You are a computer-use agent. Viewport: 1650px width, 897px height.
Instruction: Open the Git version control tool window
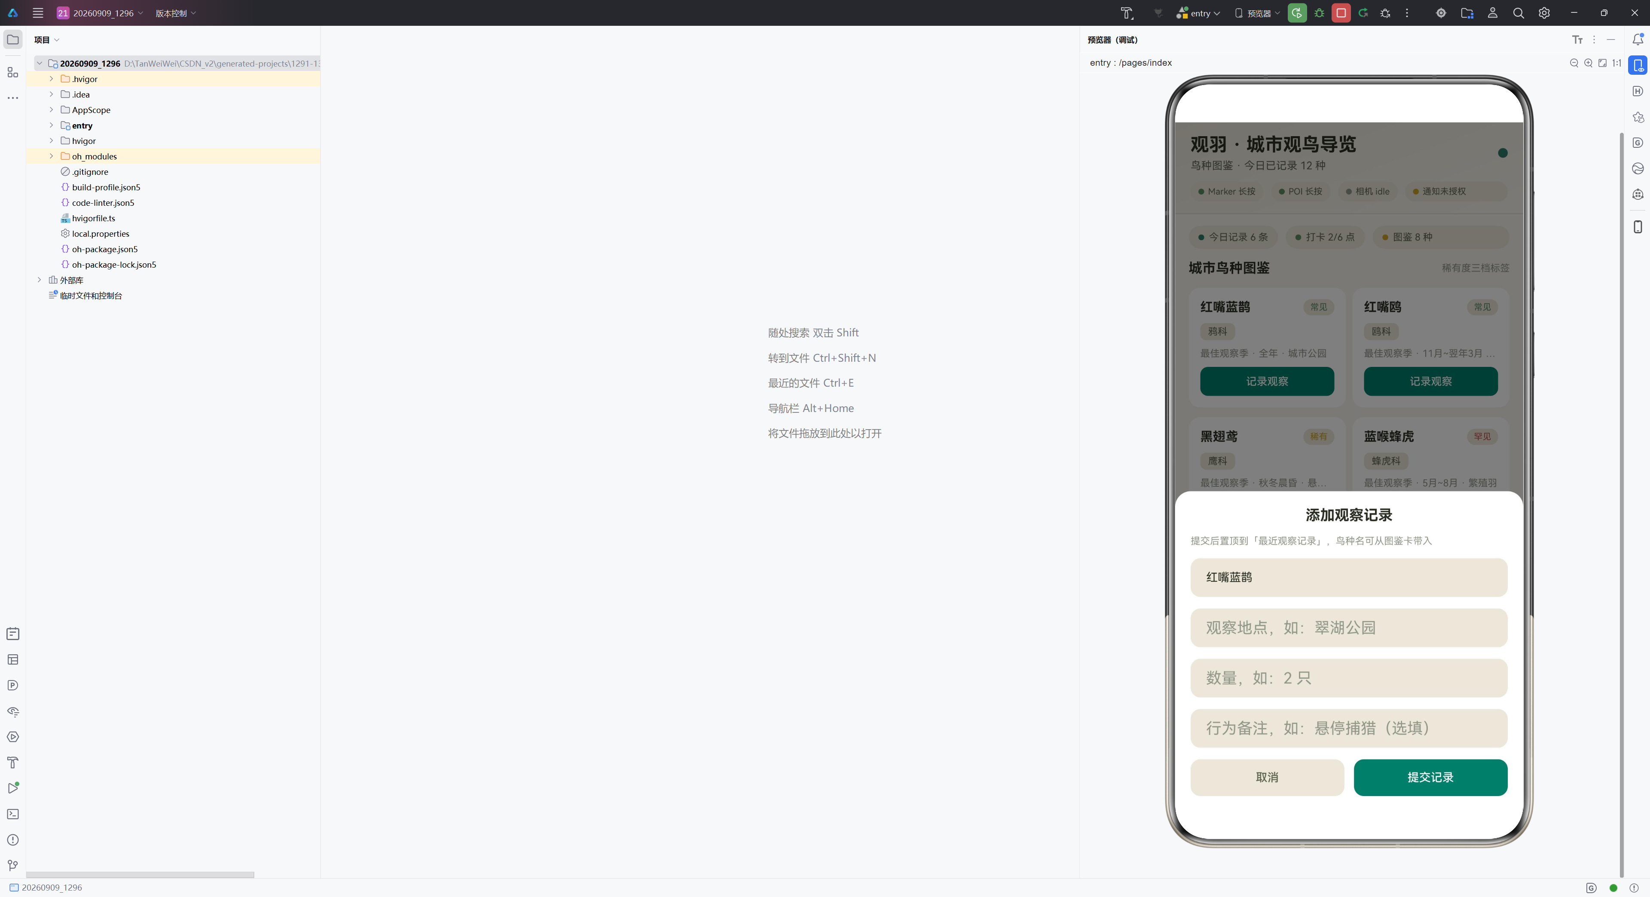[13, 865]
